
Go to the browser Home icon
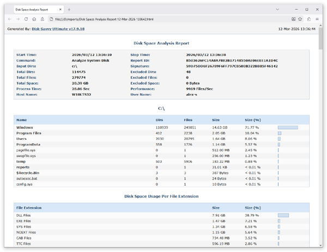tap(34, 19)
